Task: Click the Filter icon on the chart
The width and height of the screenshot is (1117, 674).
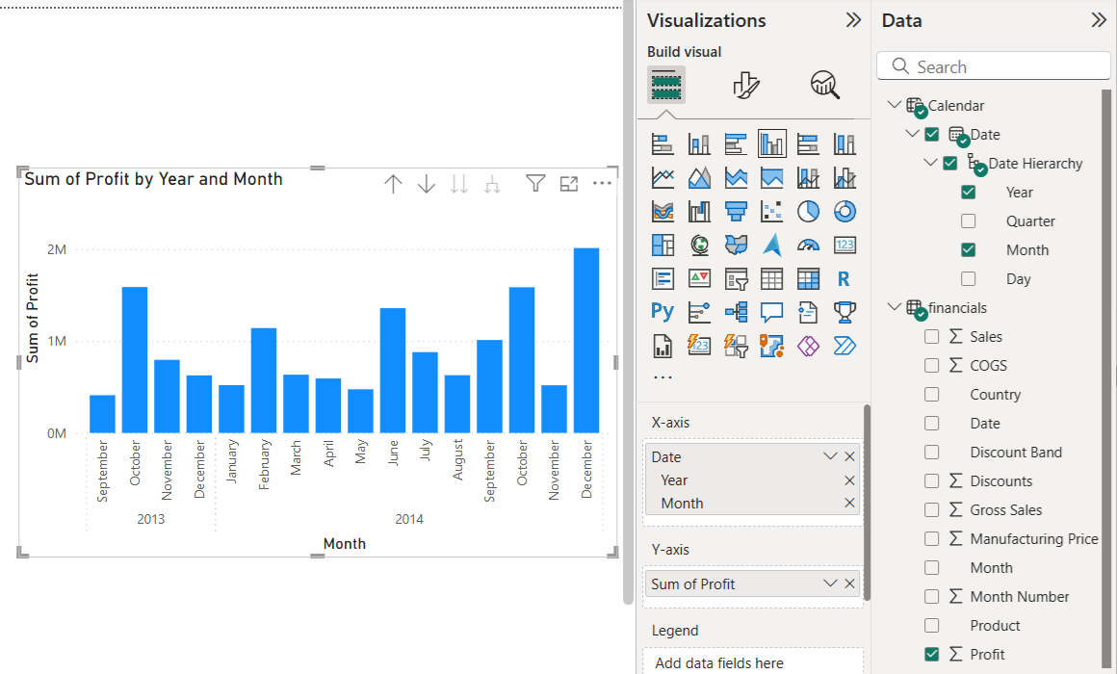Action: (535, 184)
